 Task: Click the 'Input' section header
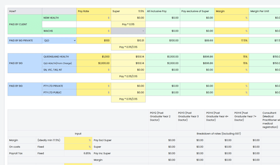(78, 134)
